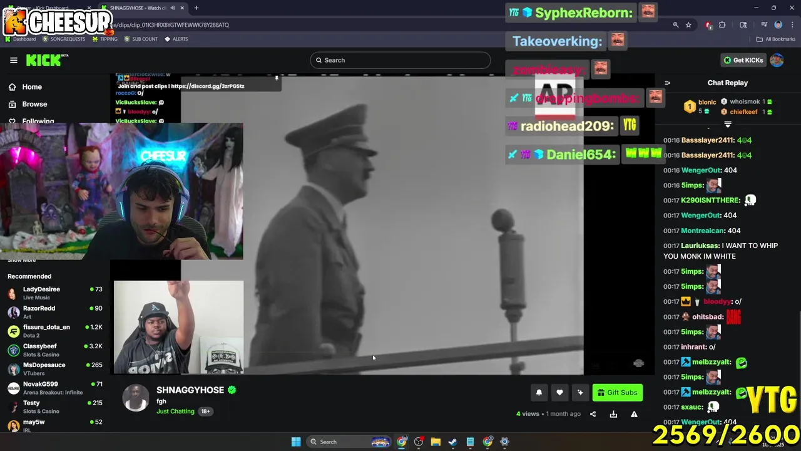Open the blue notepad app in the taskbar

click(x=470, y=442)
